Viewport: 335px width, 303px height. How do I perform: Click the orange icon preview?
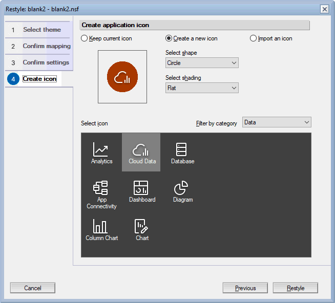coord(122,77)
